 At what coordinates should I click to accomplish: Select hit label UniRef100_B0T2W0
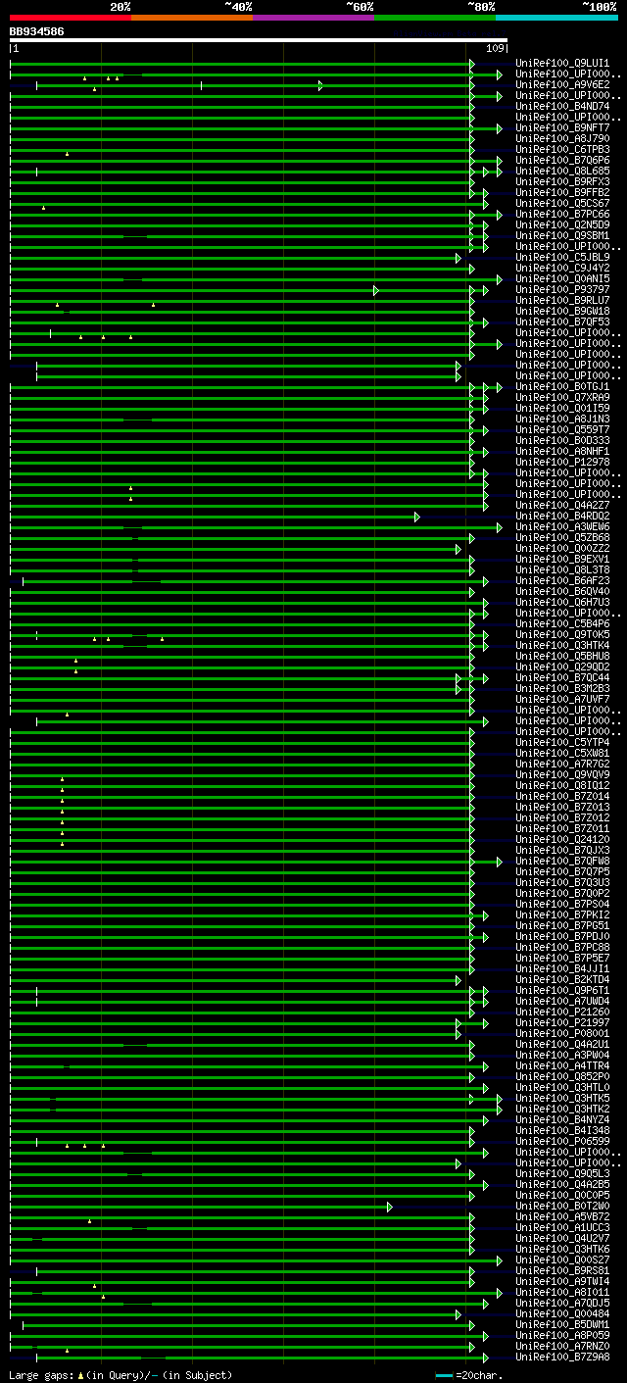(562, 1207)
